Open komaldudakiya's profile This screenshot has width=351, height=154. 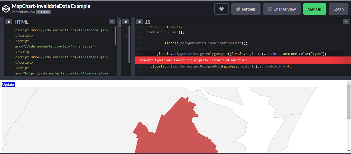23,12
